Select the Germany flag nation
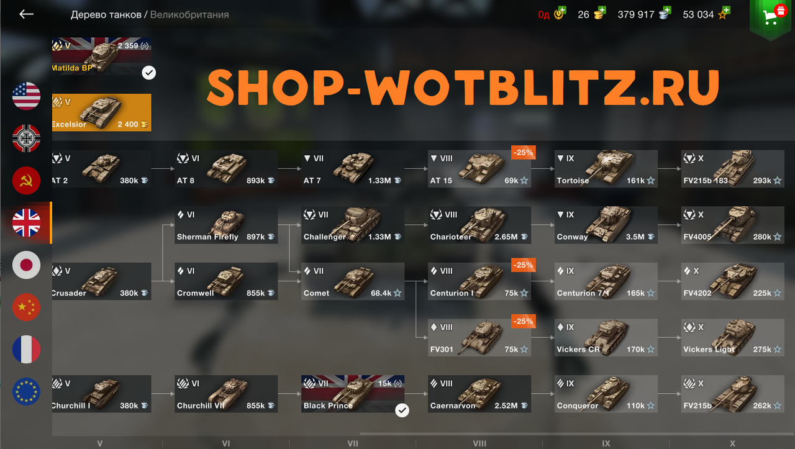The height and width of the screenshot is (449, 795). click(x=27, y=138)
